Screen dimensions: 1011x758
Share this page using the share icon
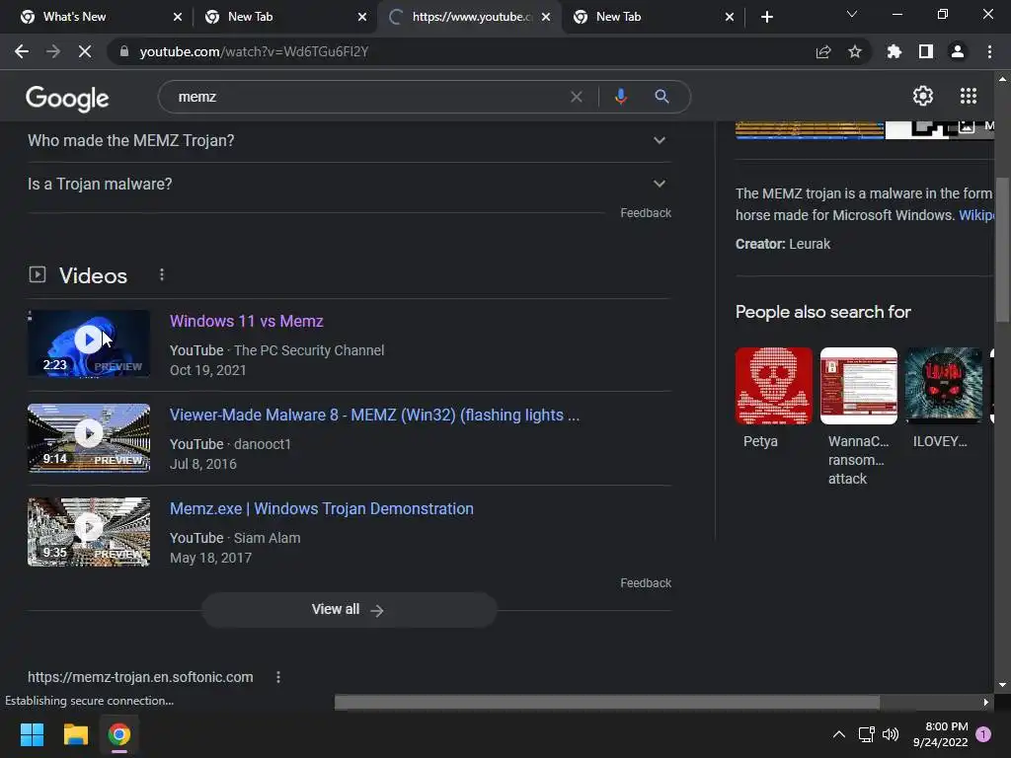coord(822,51)
